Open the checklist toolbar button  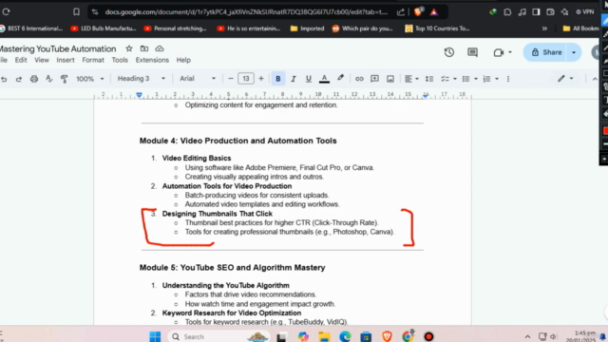[x=445, y=79]
